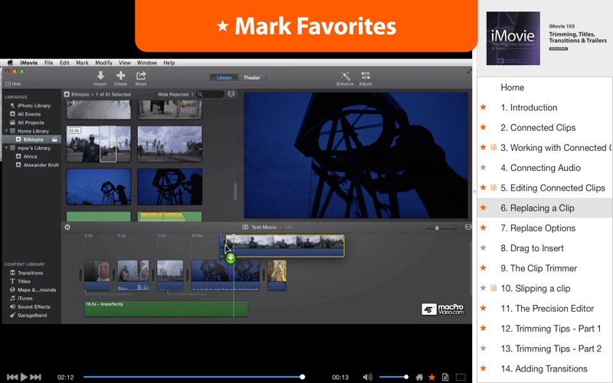613x383 pixels.
Task: Open the Share icon in iMovie toolbar
Action: coord(141,75)
